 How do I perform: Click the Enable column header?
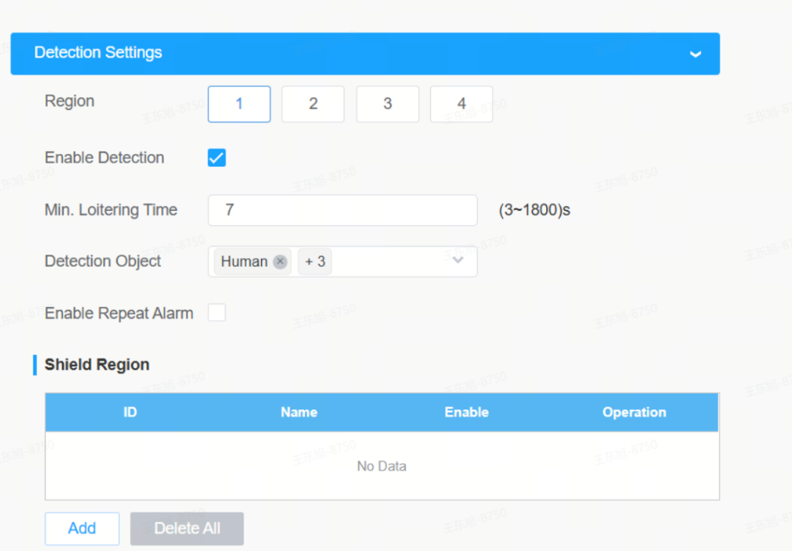click(467, 412)
